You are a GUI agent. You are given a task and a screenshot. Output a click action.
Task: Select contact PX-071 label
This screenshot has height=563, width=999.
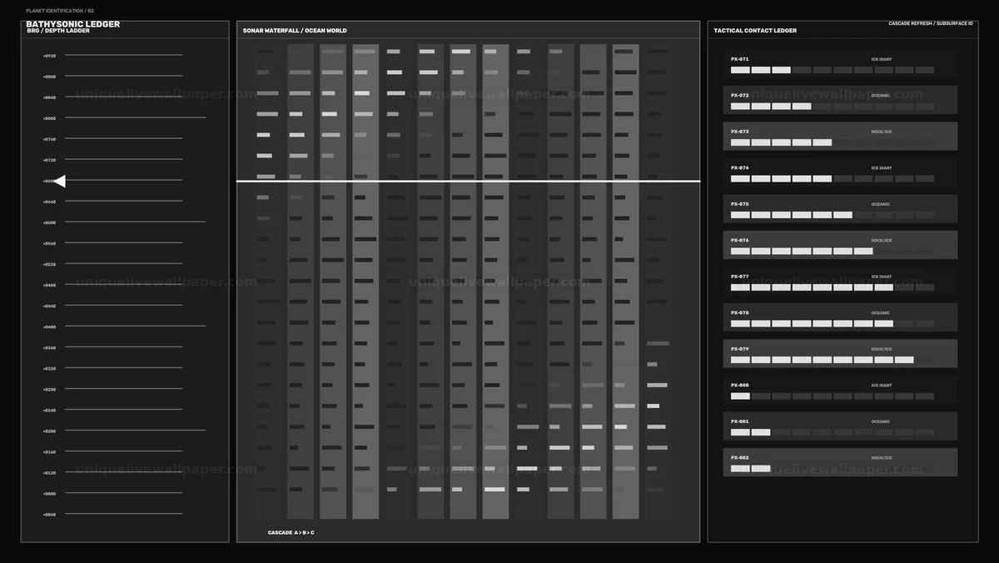click(x=739, y=59)
